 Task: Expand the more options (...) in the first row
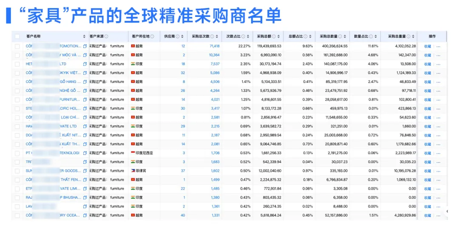click(439, 46)
